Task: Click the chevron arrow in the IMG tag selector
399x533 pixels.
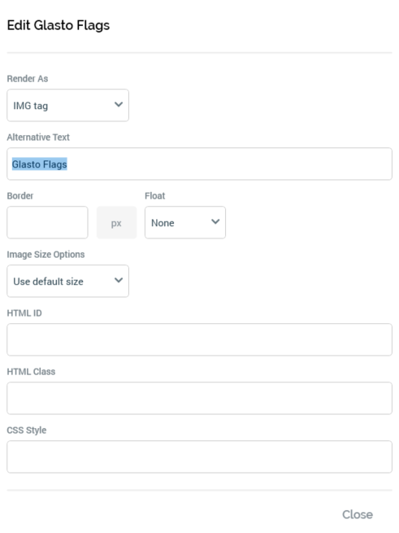Action: (x=119, y=105)
